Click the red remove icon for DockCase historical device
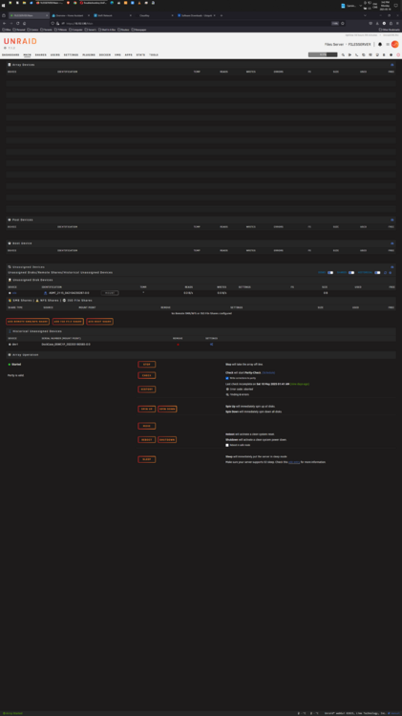This screenshot has width=402, height=716. click(178, 345)
